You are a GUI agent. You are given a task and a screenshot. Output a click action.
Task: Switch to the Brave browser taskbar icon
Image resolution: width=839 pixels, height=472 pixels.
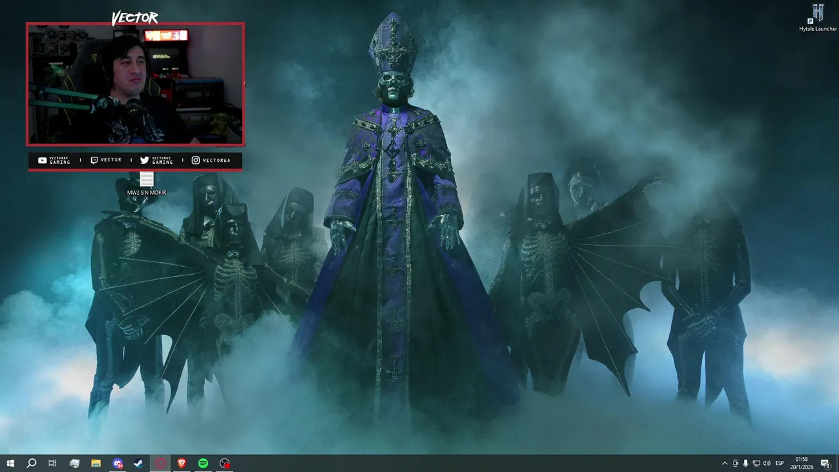[182, 463]
